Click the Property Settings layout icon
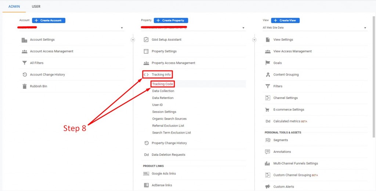The image size is (376, 191). (146, 51)
